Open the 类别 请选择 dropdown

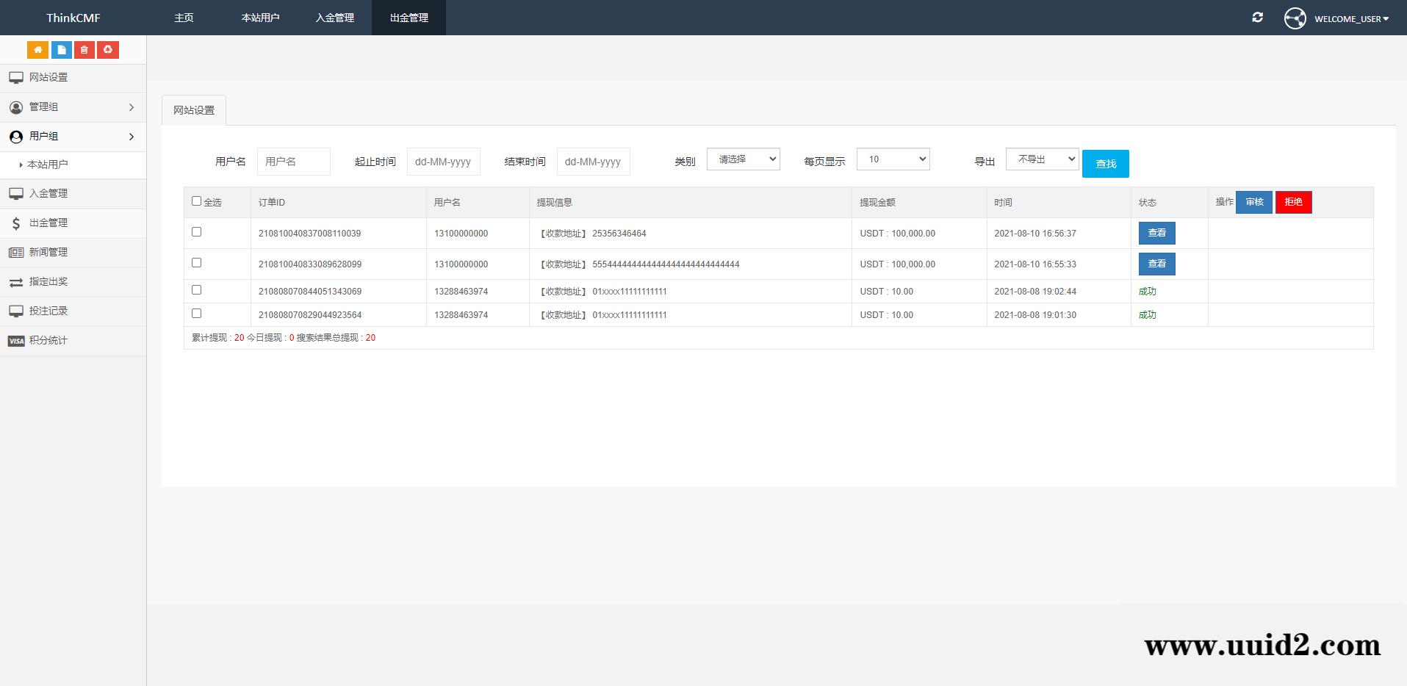pyautogui.click(x=743, y=159)
